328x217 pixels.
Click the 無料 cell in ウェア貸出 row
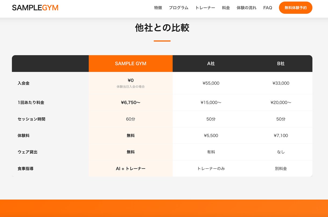coord(131,152)
